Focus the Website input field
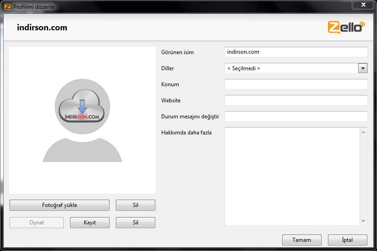The height and width of the screenshot is (251, 377). 296,100
